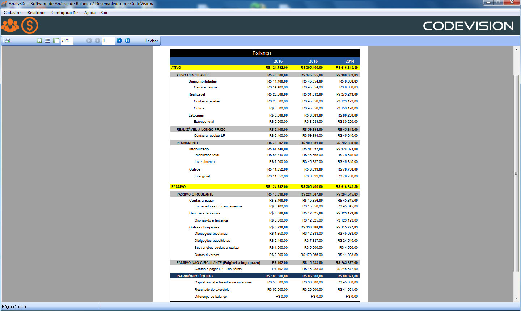Open the Ajuda menu
This screenshot has width=521, height=311.
90,13
